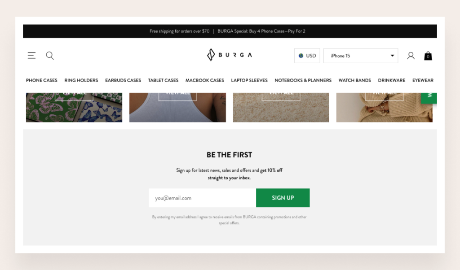The width and height of the screenshot is (460, 270).
Task: Go to MacBook Cases category
Action: (x=205, y=80)
